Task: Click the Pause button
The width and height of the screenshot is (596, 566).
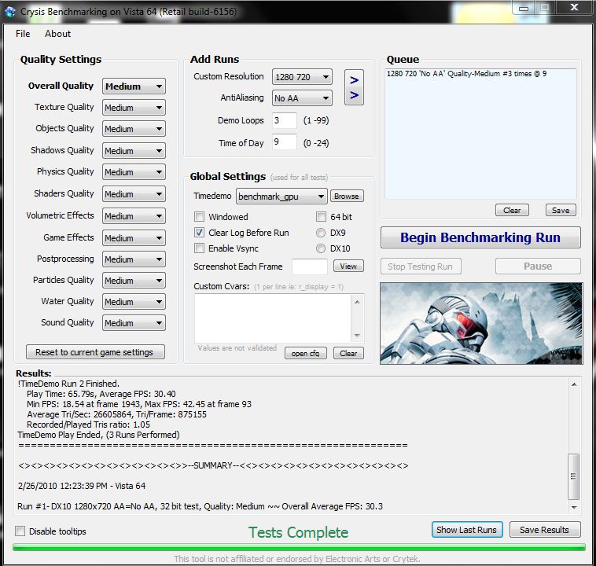Action: 538,266
